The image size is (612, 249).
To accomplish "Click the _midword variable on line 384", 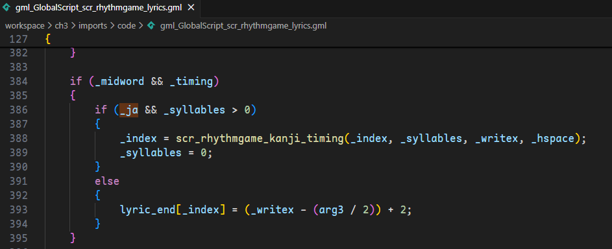I will click(x=119, y=81).
